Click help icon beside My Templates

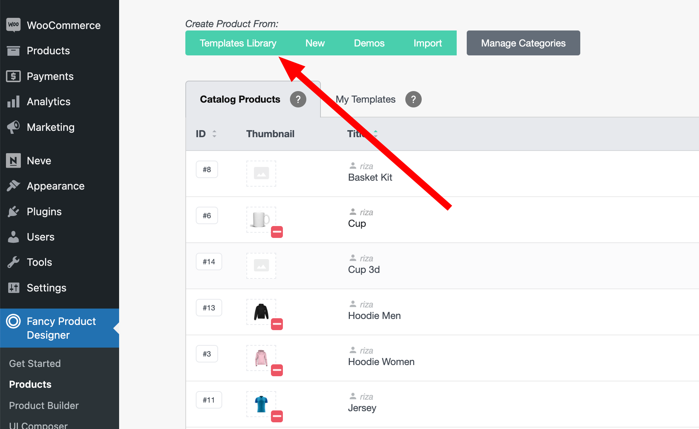[x=414, y=99]
